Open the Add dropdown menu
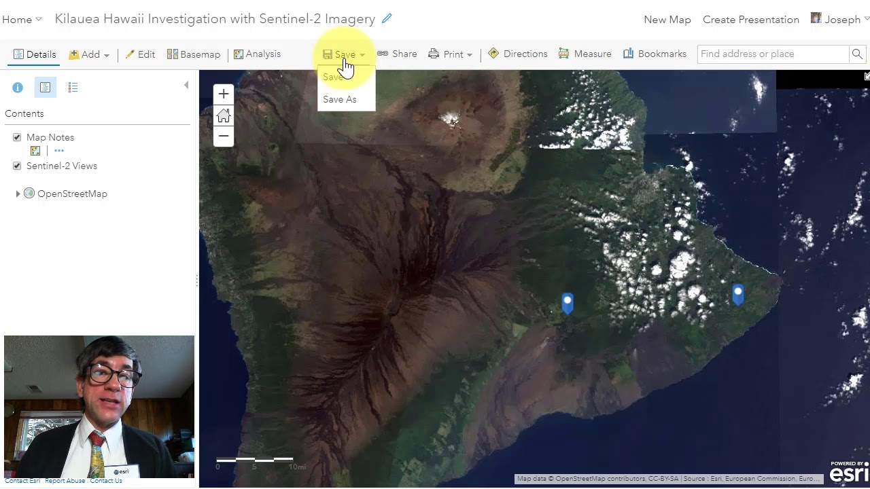870x489 pixels. [x=89, y=54]
